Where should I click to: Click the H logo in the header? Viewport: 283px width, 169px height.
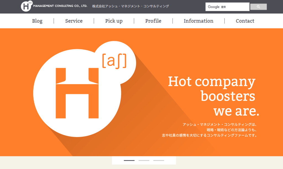pyautogui.click(x=27, y=6)
